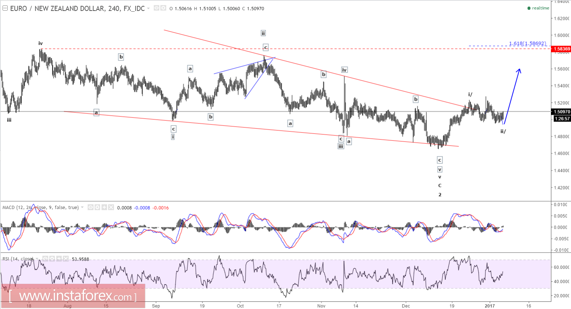Click the add icon on the MACD panel
This screenshot has width=571, height=309.
pyautogui.click(x=104, y=207)
